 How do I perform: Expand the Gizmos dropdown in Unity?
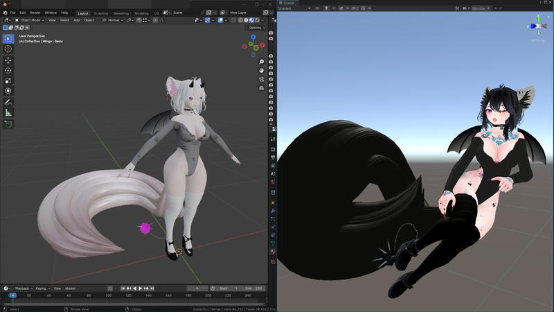[480, 8]
